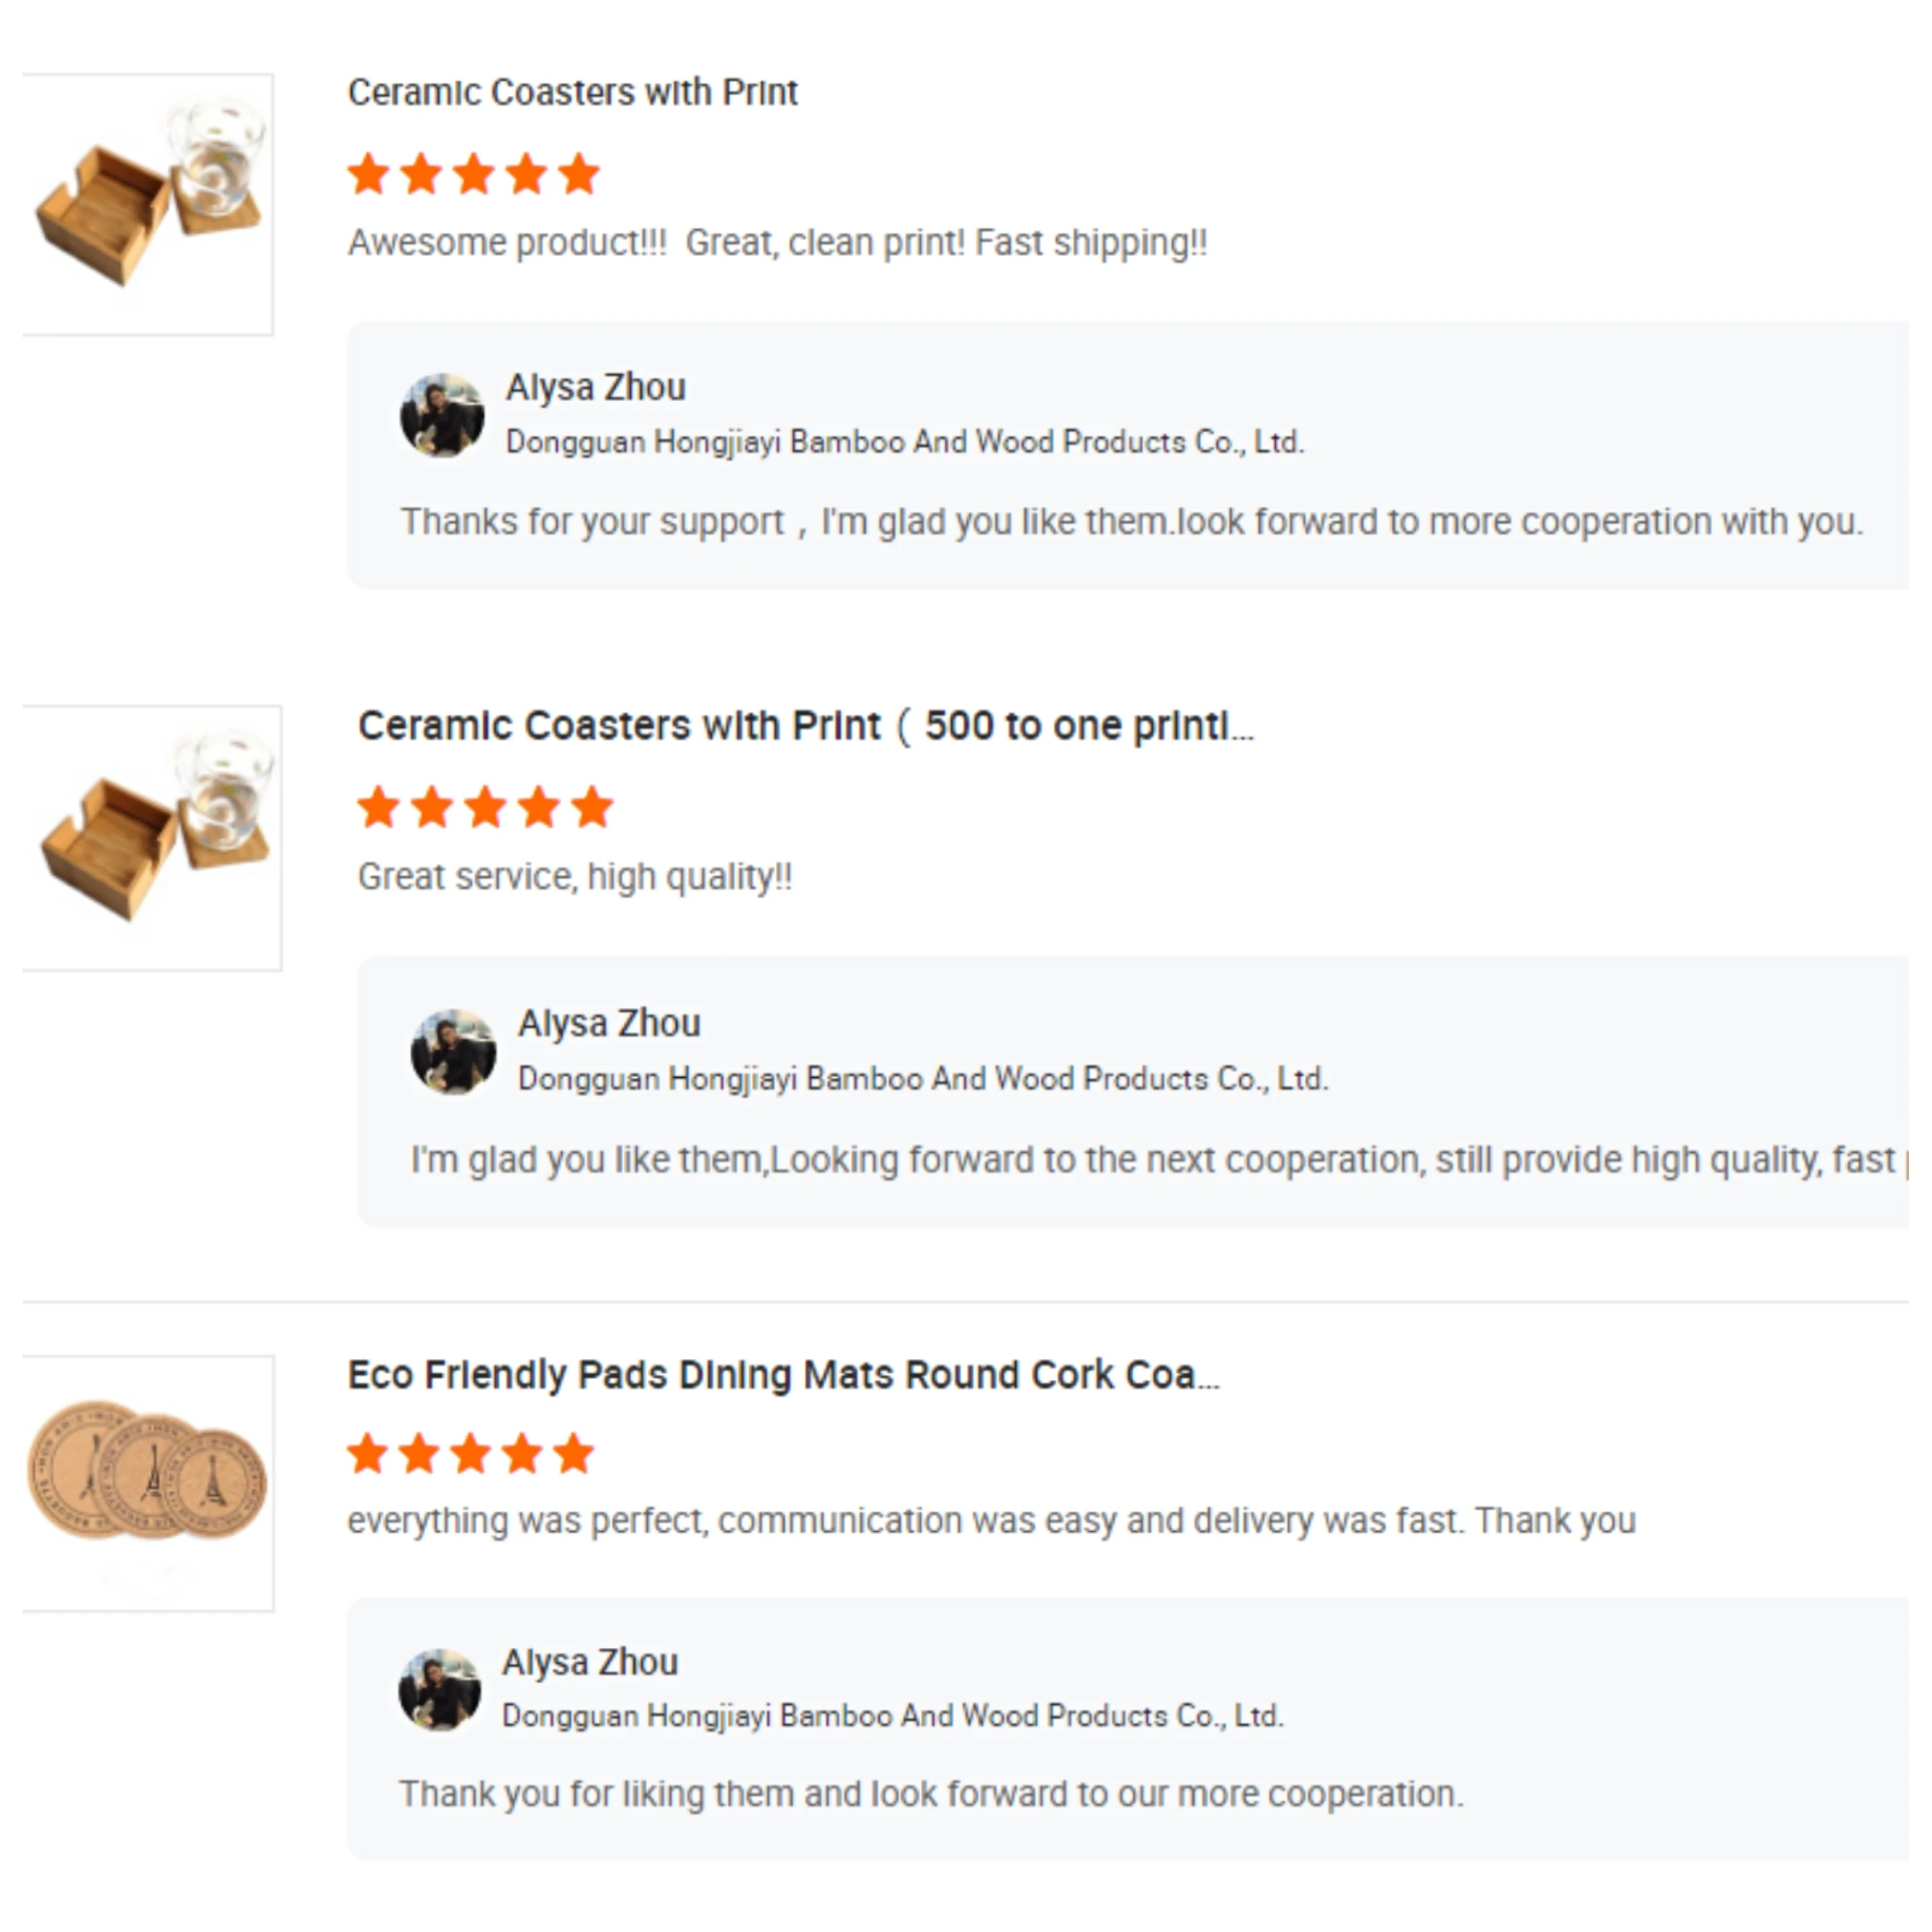
Task: Click Alysa Zhou name above "Thanks for your support"
Action: pos(595,387)
